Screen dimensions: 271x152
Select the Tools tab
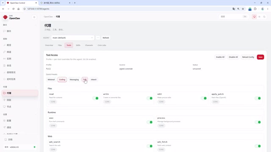pyautogui.click(x=69, y=45)
